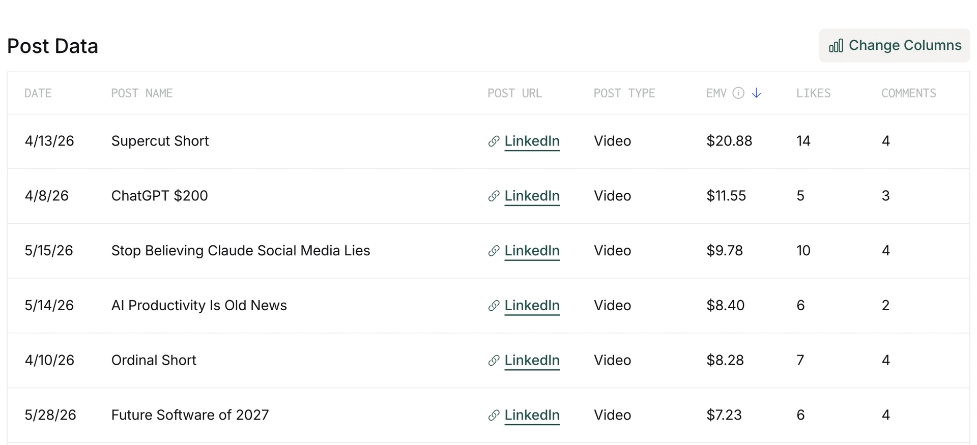Click the $11.55 EMV value
The image size is (977, 445).
pos(726,196)
